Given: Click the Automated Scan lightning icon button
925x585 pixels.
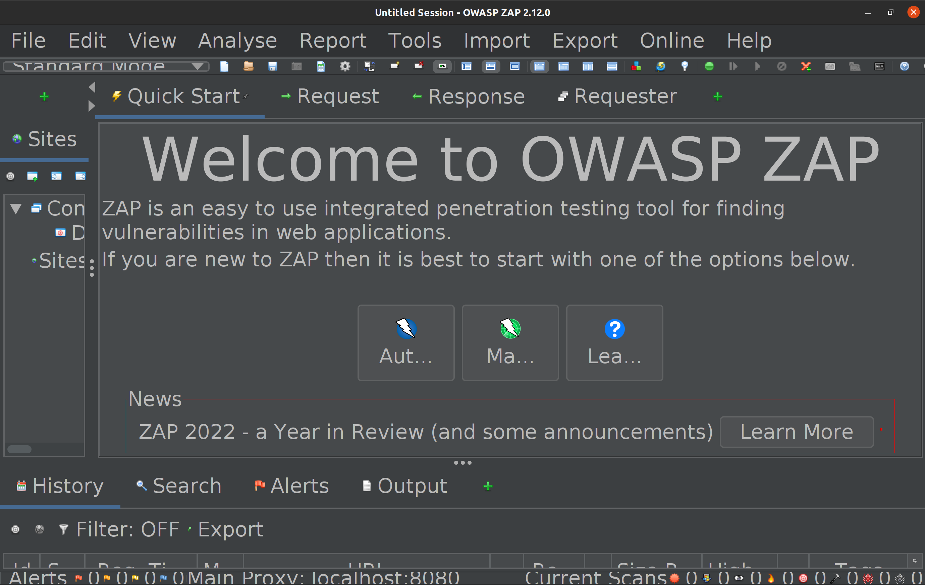Looking at the screenshot, I should [405, 342].
